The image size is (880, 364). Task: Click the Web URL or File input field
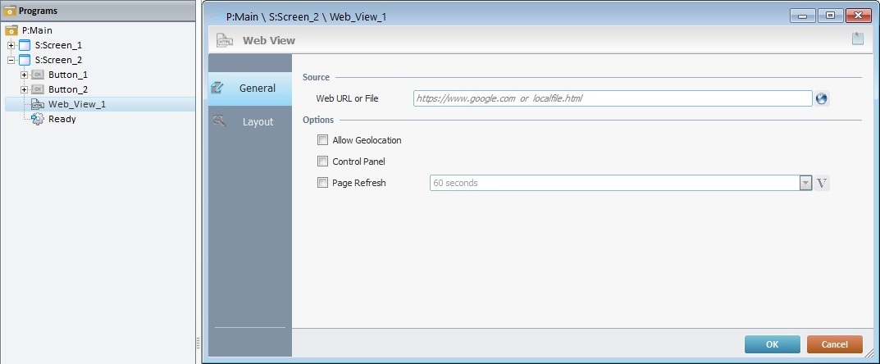tap(612, 98)
